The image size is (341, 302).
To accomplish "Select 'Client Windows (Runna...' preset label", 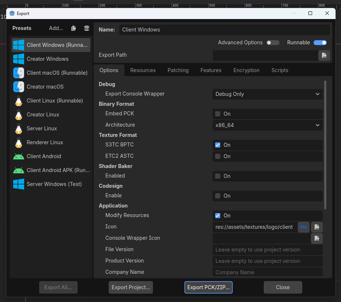I will 57,45.
